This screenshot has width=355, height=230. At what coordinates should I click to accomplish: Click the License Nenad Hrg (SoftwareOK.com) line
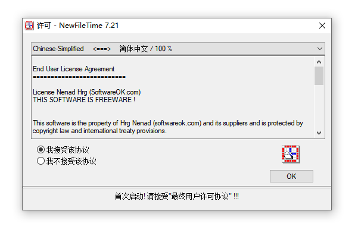click(87, 92)
